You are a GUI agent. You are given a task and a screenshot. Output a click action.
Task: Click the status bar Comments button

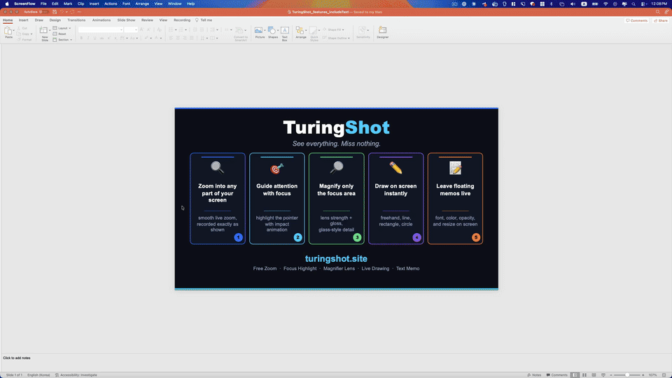[x=556, y=375]
